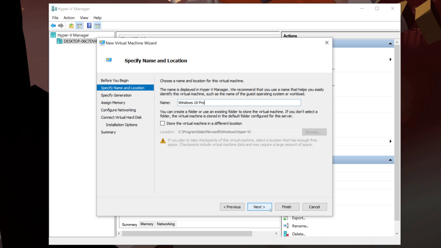This screenshot has width=441, height=248.
Task: Click the Actions pane scroll down arrow
Action: click(x=397, y=234)
